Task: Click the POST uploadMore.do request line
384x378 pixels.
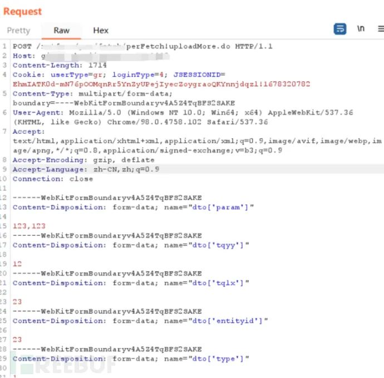Action: point(142,46)
